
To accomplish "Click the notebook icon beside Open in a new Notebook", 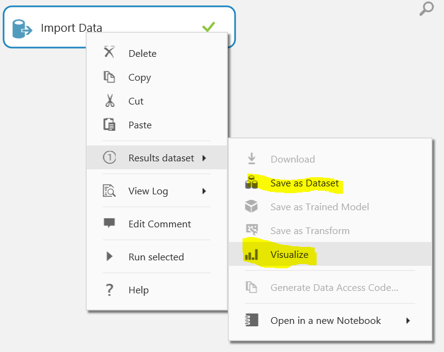I will coord(252,320).
